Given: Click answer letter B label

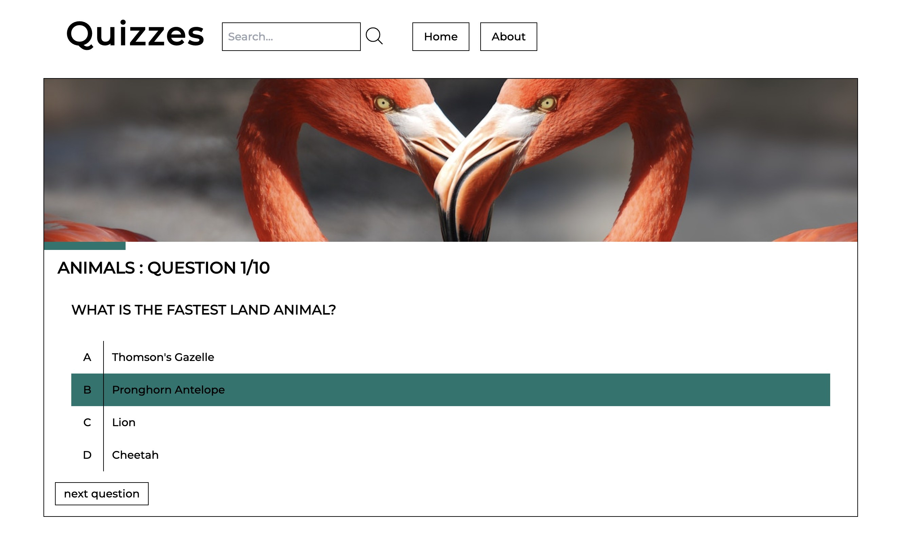Looking at the screenshot, I should 87,390.
